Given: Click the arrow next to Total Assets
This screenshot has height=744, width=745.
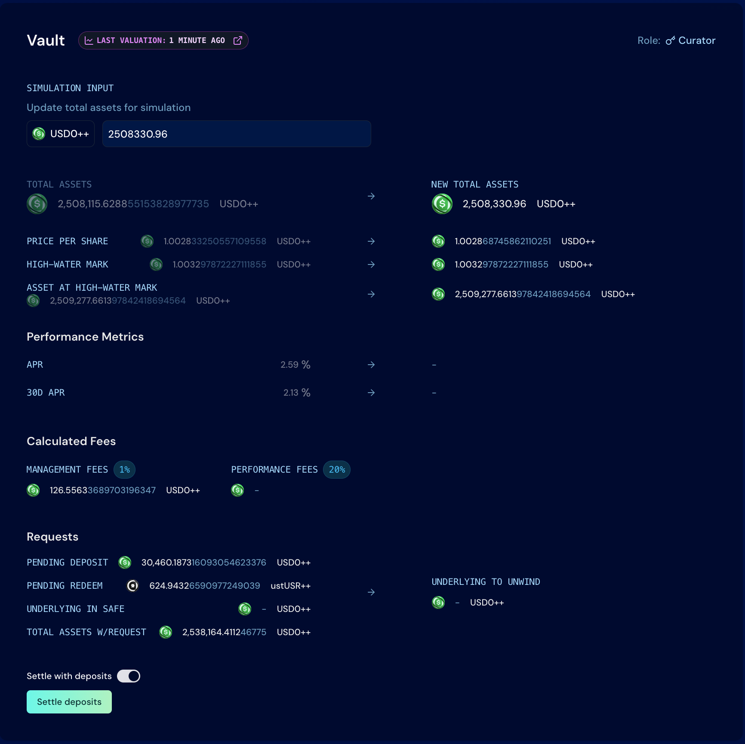Looking at the screenshot, I should [x=371, y=196].
